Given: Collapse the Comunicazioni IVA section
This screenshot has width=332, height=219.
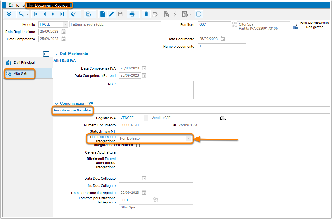Looking at the screenshot, I should tap(57, 104).
